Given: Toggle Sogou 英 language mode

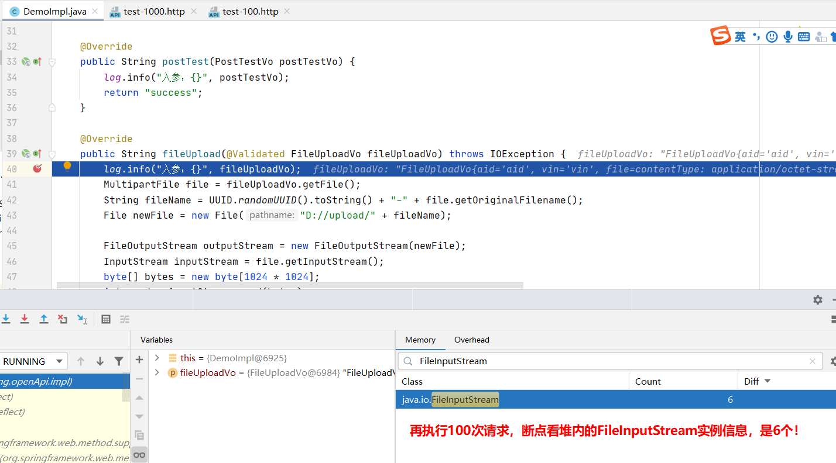Looking at the screenshot, I should click(741, 37).
